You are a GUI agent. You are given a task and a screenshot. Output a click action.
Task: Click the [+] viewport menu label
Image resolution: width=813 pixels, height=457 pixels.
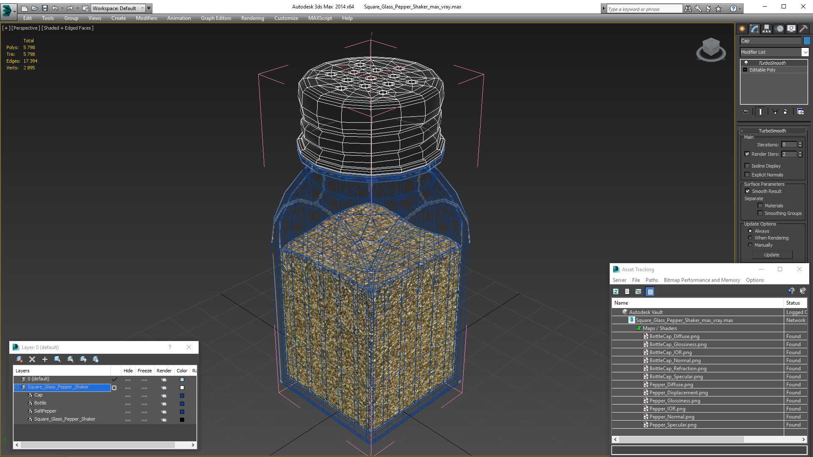pyautogui.click(x=6, y=28)
